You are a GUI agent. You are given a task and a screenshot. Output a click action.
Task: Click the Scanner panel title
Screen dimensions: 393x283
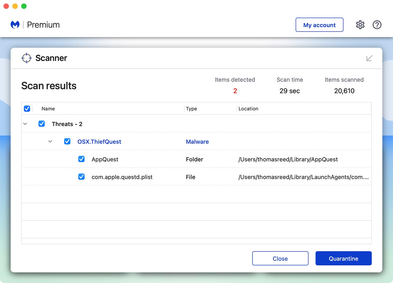51,58
